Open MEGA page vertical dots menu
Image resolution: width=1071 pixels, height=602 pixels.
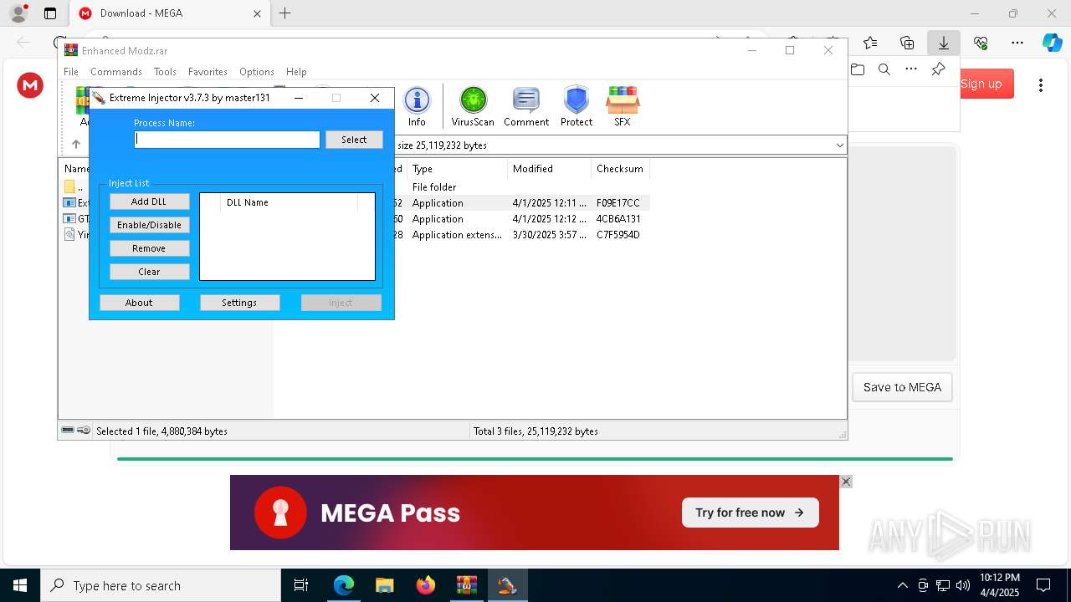1041,84
